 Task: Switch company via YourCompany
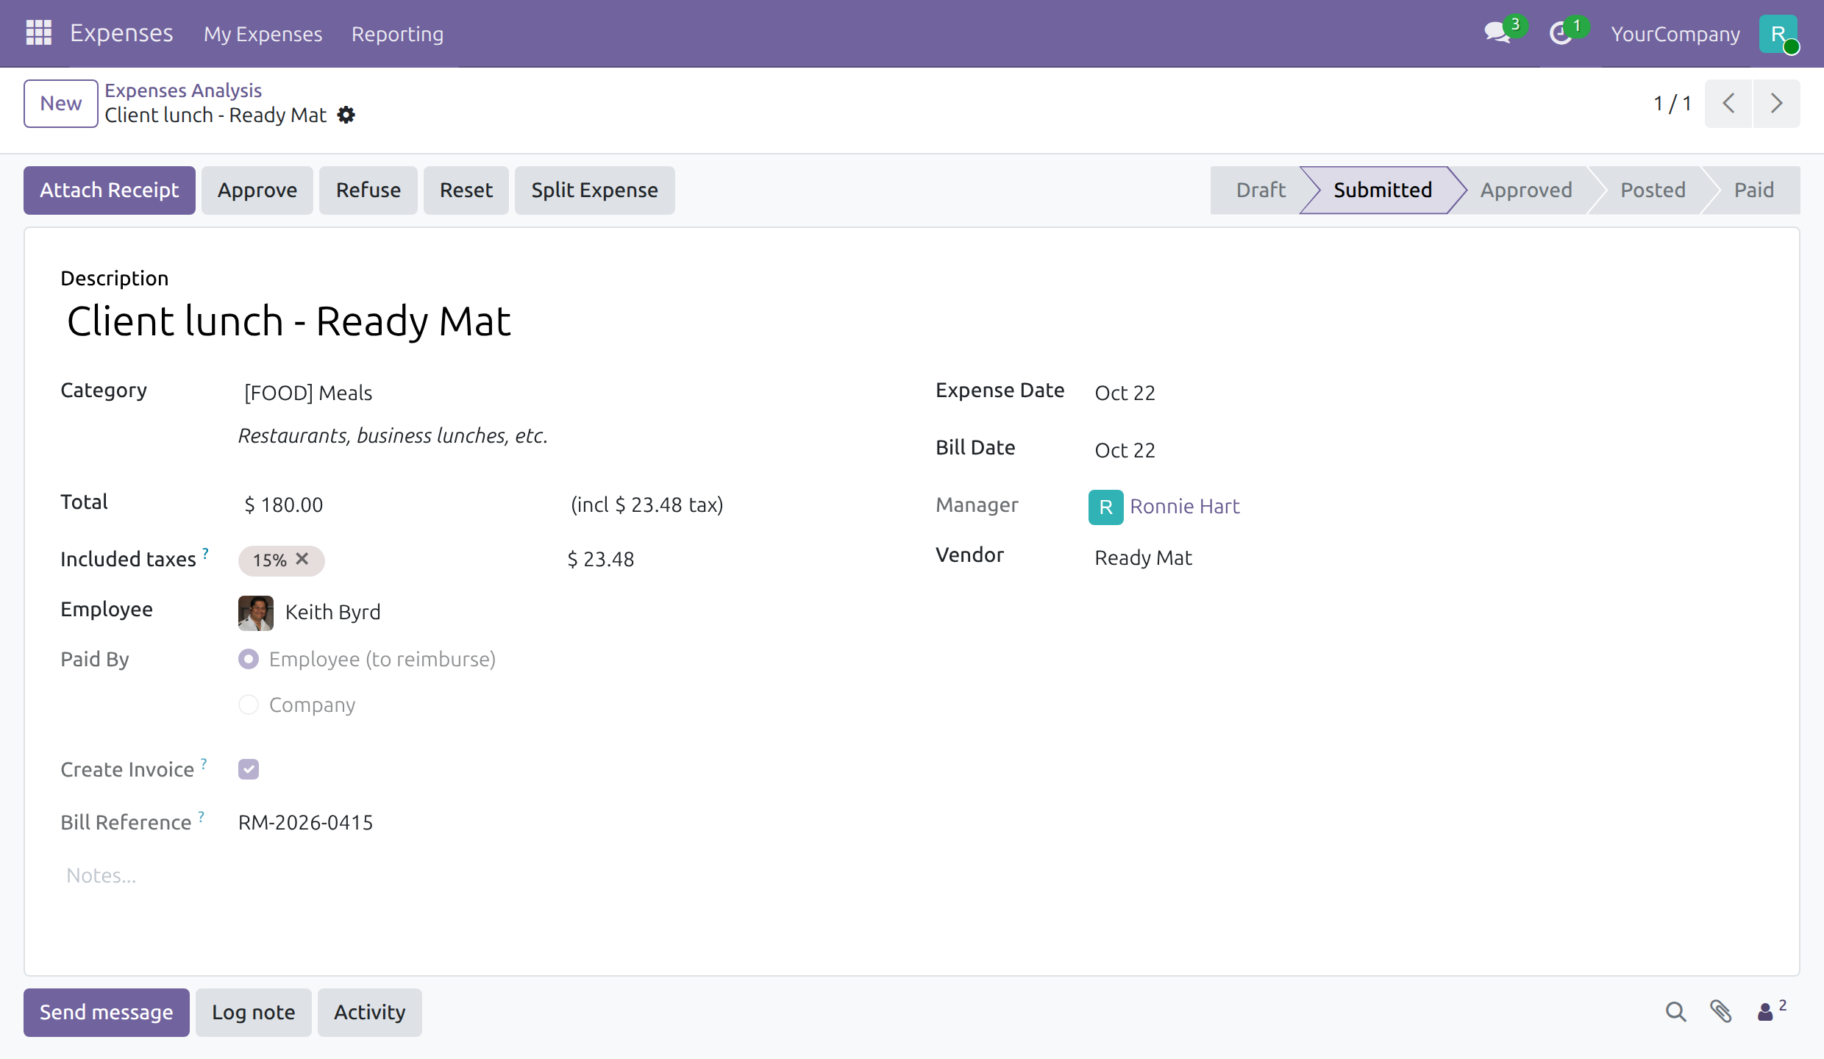click(1675, 34)
